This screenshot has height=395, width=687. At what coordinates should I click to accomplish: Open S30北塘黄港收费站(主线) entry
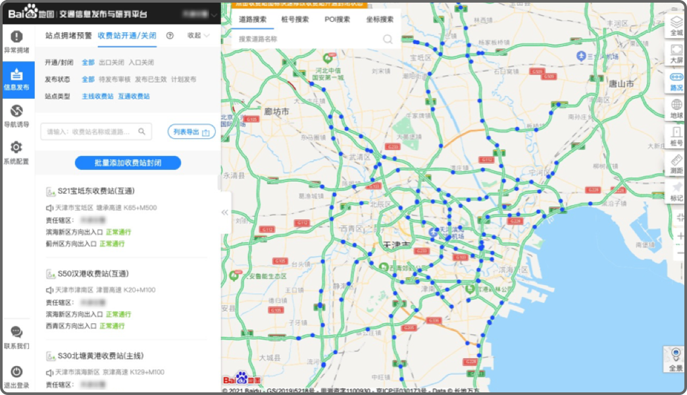[x=101, y=355]
